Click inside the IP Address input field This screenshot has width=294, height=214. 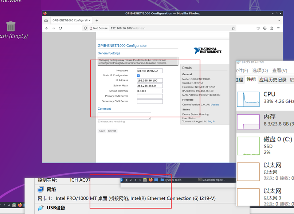click(149, 80)
